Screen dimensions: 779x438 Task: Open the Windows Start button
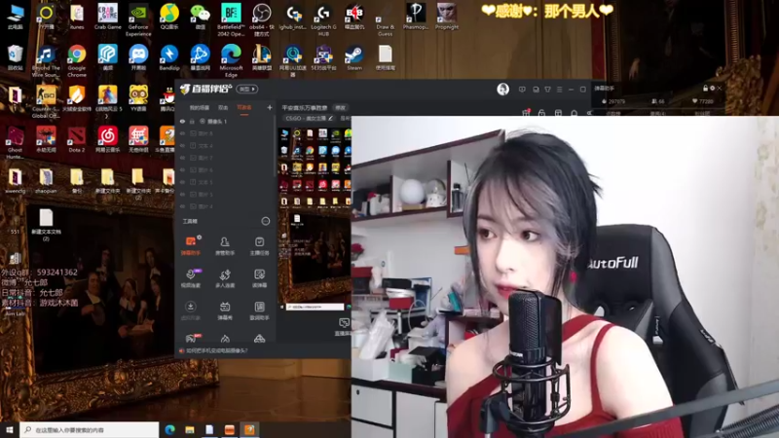[x=10, y=429]
